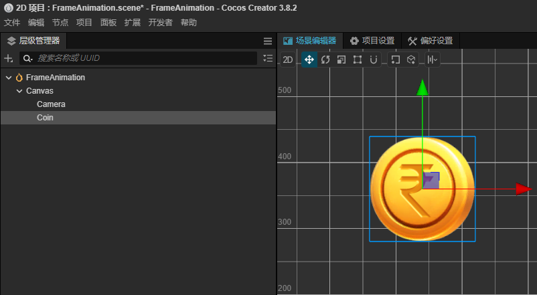Switch to the 项目设置 tab
This screenshot has width=537, height=295.
(x=372, y=41)
